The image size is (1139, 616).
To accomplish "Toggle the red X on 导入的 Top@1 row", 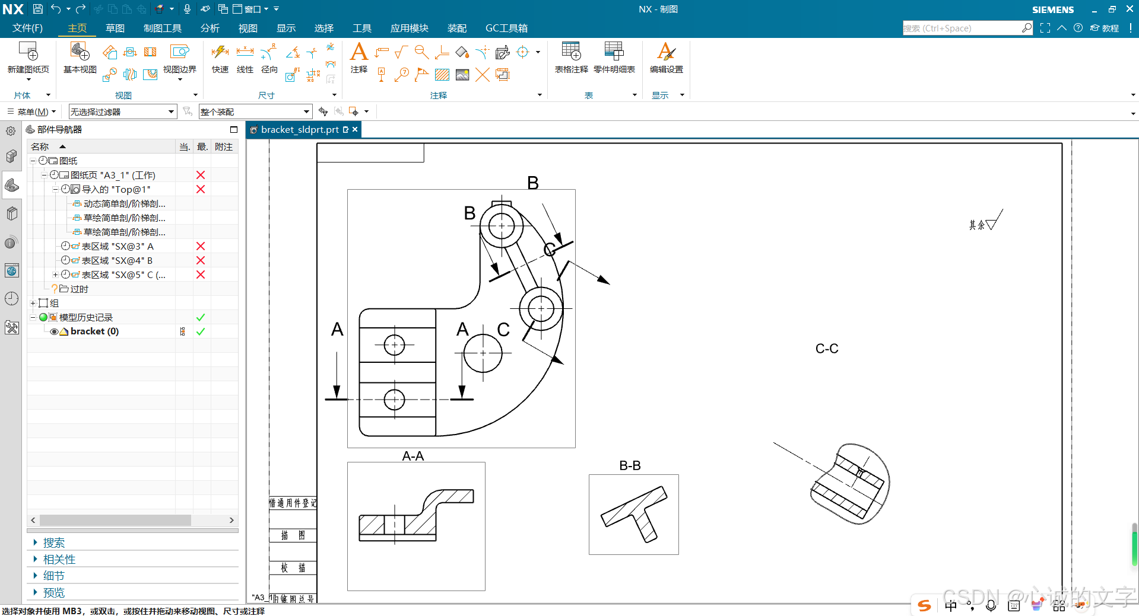I will [x=201, y=189].
